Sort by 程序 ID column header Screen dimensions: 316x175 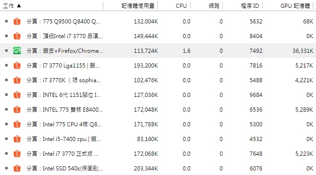coord(243,6)
